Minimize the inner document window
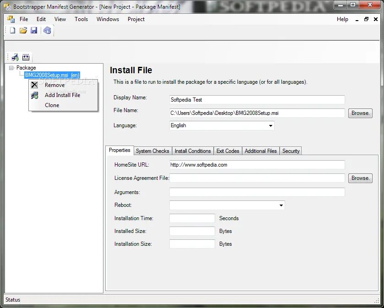 357,19
